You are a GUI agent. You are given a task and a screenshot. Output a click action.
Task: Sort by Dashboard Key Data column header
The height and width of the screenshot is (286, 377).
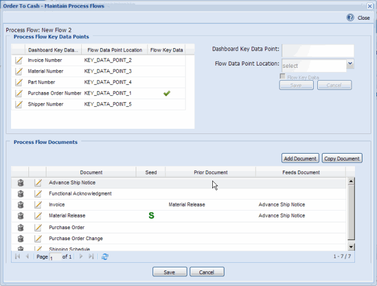tap(53, 50)
